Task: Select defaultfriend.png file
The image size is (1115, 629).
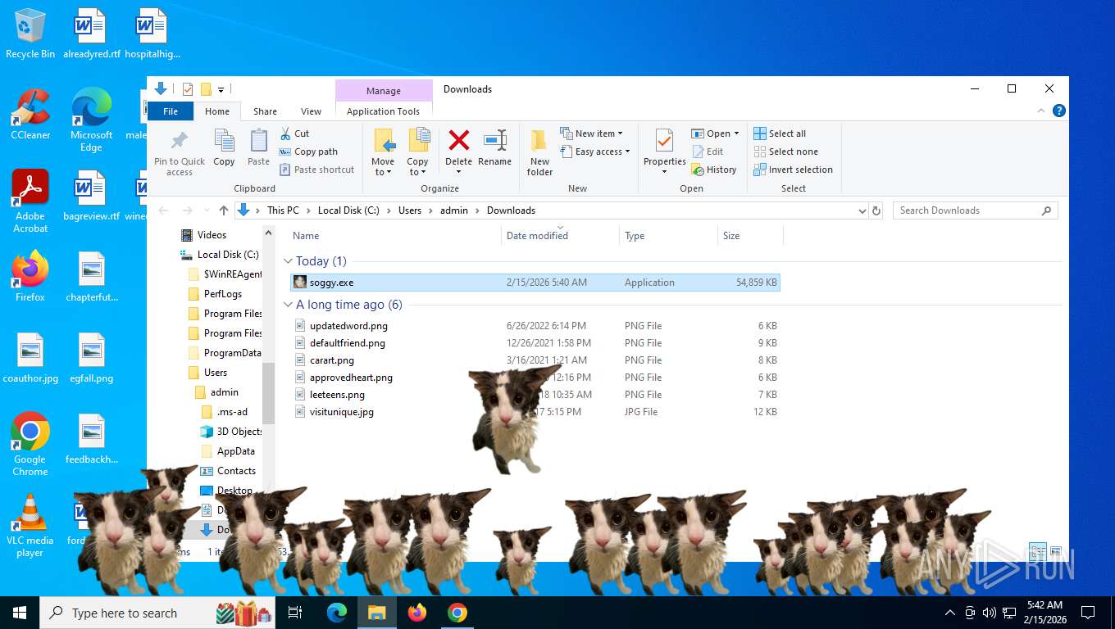Action: pos(535,343)
